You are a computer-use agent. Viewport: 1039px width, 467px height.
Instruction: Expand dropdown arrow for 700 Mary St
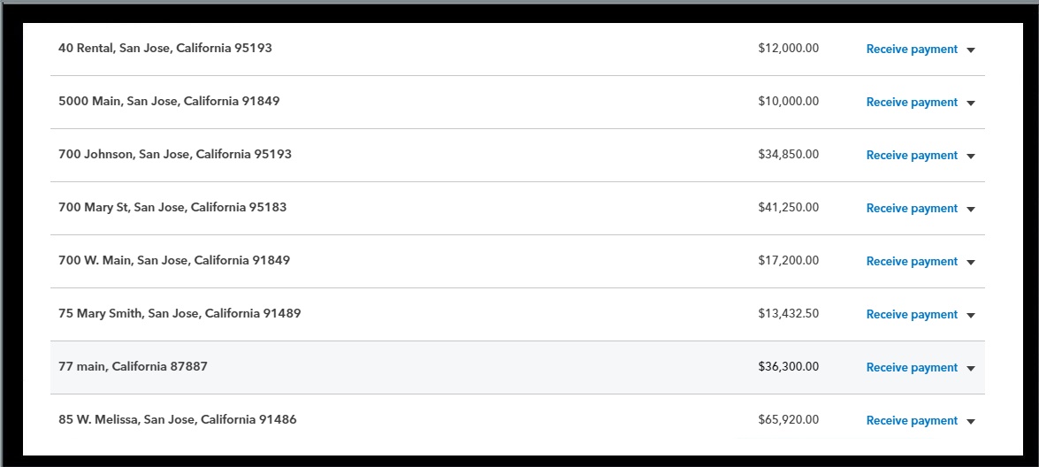coord(970,210)
